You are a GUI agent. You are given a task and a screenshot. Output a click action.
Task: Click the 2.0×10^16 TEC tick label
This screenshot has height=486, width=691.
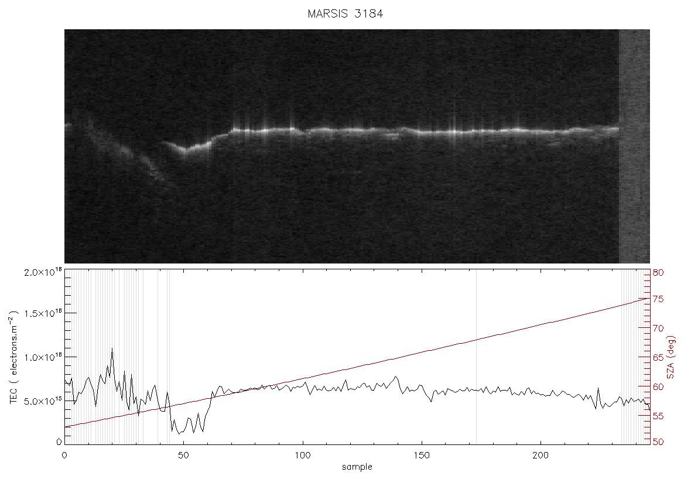coord(43,272)
